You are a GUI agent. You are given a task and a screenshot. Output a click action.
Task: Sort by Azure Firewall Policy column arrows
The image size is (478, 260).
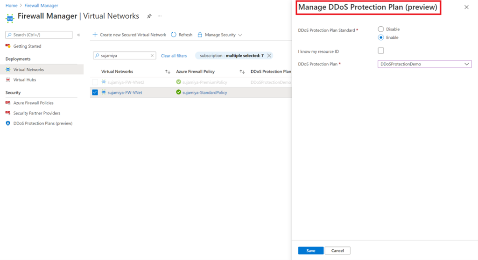(242, 72)
